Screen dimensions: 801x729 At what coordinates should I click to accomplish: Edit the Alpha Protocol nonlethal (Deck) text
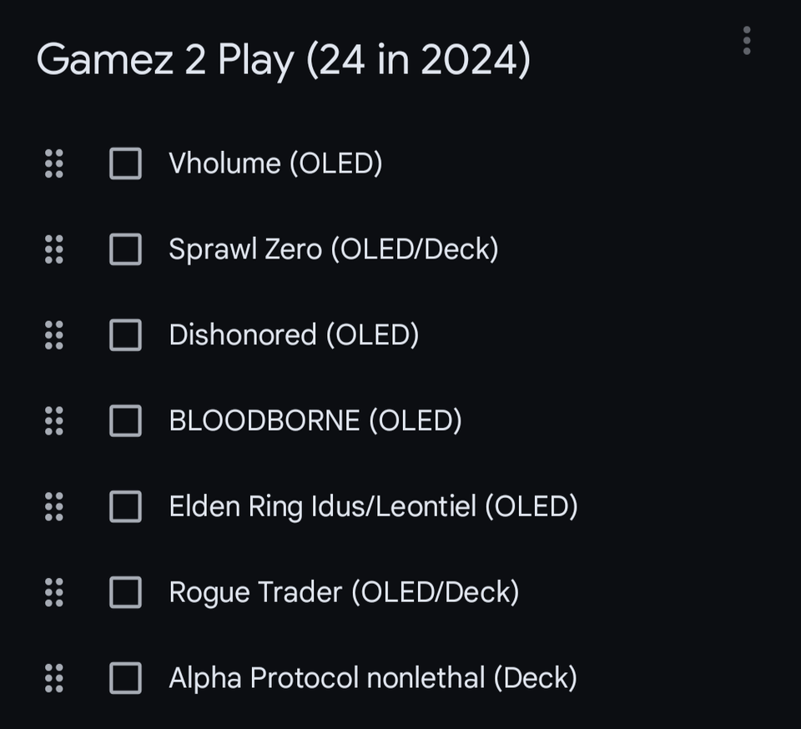373,678
